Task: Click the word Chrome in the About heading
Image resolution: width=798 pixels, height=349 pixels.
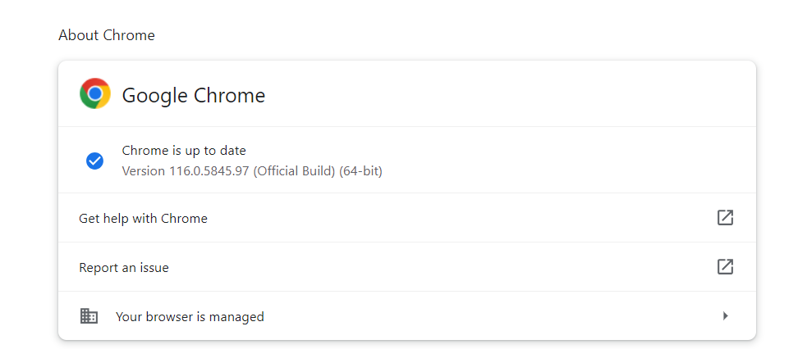Action: [129, 35]
